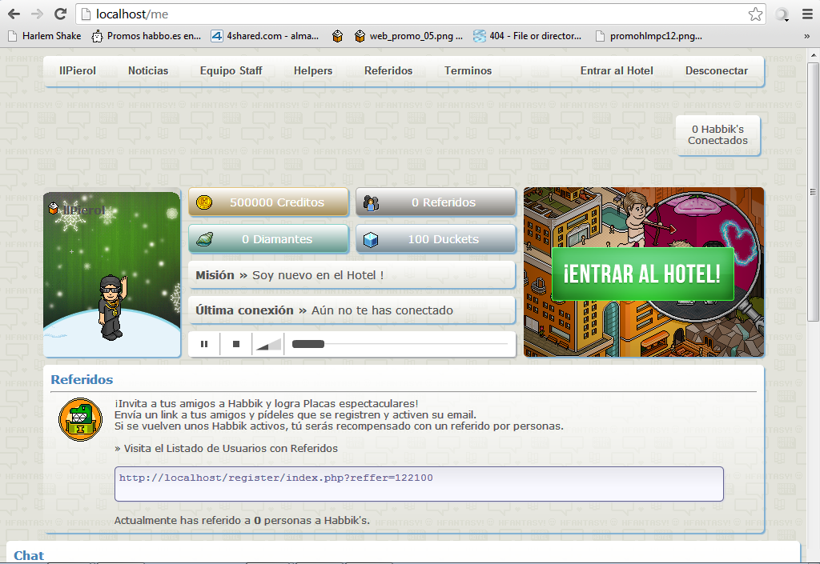Image resolution: width=820 pixels, height=564 pixels.
Task: Click the scrollbar up arrow
Action: pos(813,54)
